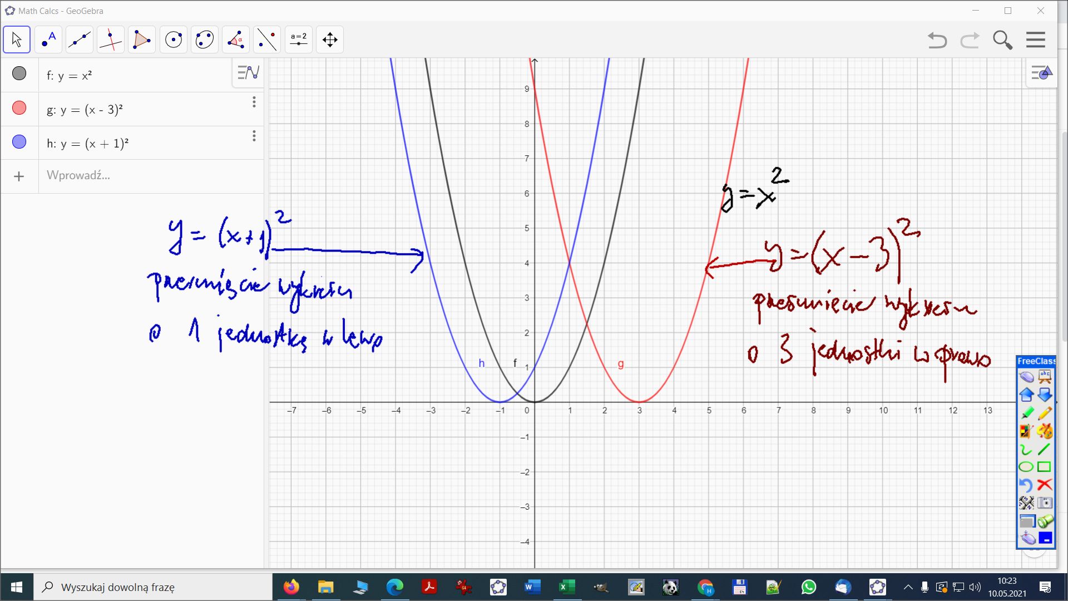Screen dimensions: 1068x601
Task: Open Firefox from the taskbar
Action: tap(291, 587)
